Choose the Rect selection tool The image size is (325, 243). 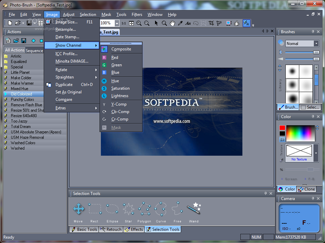point(95,208)
